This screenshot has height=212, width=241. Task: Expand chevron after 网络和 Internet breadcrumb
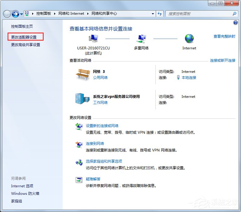[x=87, y=14]
